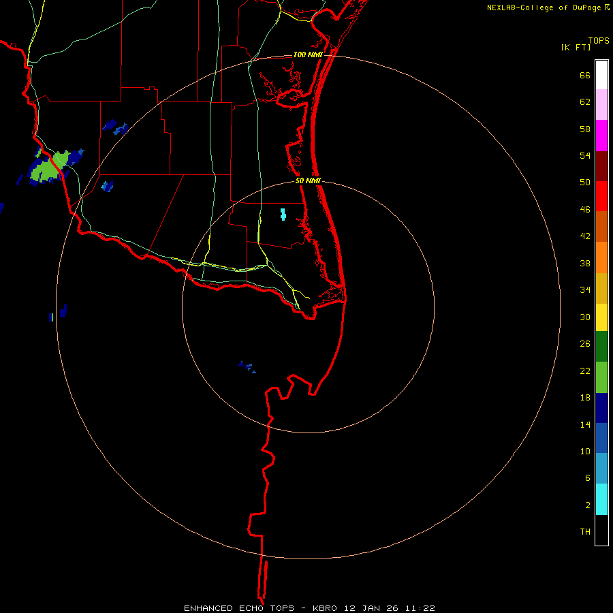Click the "100 NMI" range ring label
Viewport: 613px width, 613px height.
[308, 54]
